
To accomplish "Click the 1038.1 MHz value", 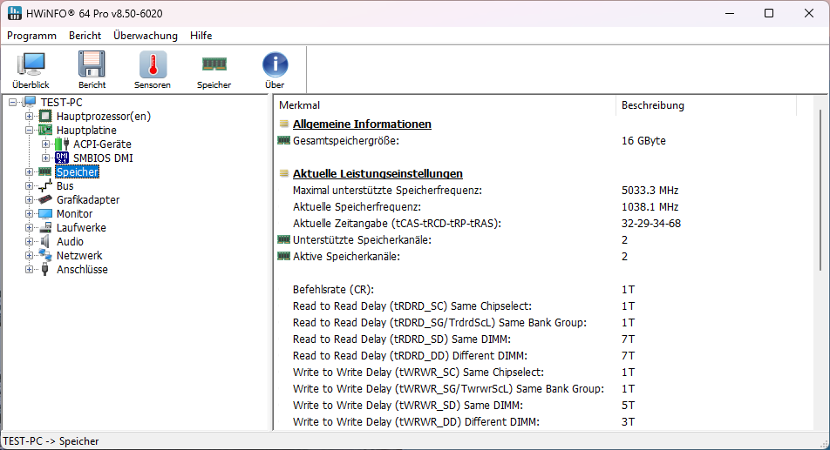I will pyautogui.click(x=650, y=206).
